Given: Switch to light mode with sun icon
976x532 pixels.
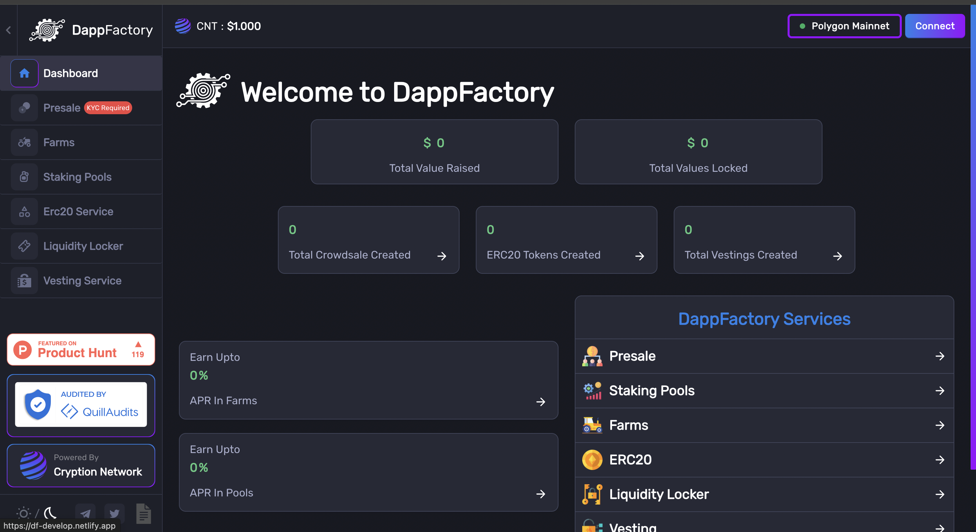Looking at the screenshot, I should click(23, 513).
